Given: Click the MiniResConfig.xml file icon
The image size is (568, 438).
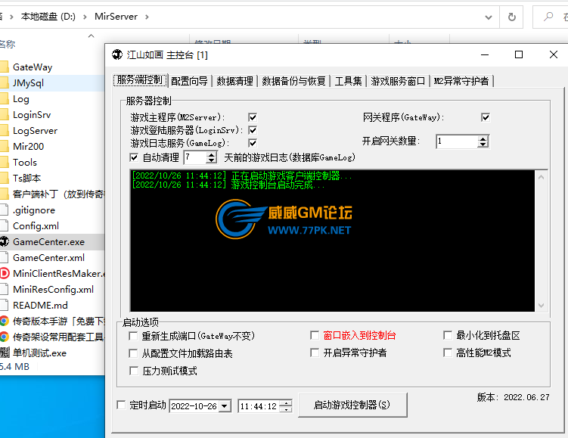Looking at the screenshot, I should pyautogui.click(x=4, y=289).
